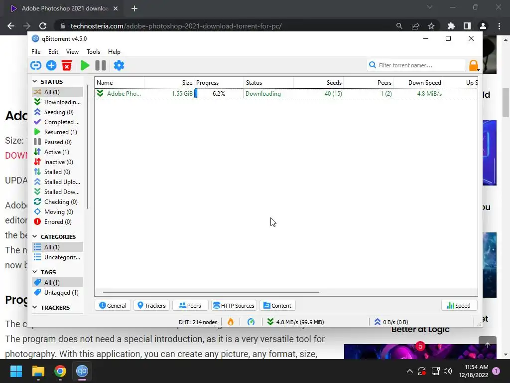Collapse the CATEGORIES section
The width and height of the screenshot is (510, 383).
(35, 236)
